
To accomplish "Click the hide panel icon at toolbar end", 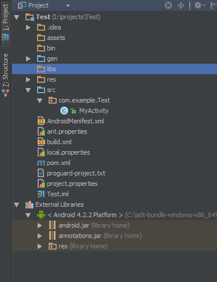I will point(214,5).
